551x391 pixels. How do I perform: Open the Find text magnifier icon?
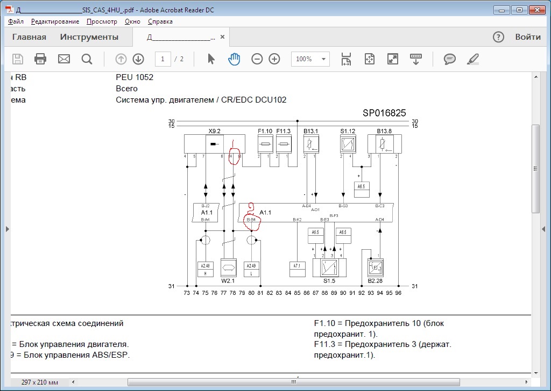pos(87,59)
